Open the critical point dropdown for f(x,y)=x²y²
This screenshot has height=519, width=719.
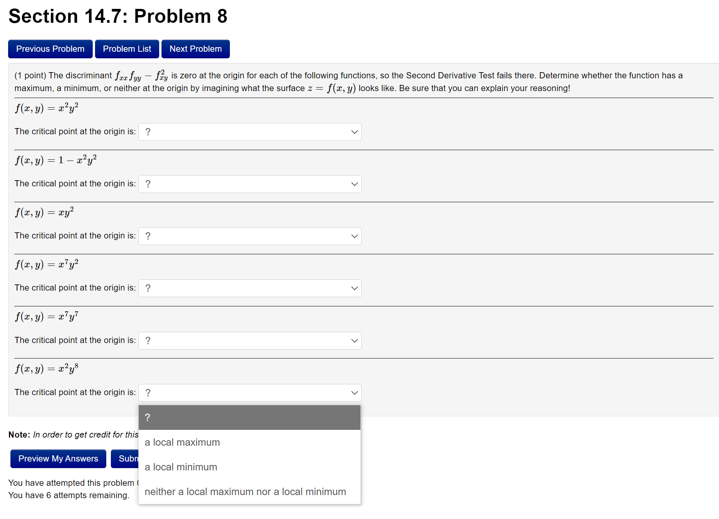tap(250, 132)
